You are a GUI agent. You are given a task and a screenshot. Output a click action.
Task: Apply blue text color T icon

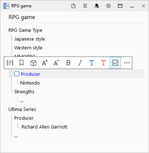pyautogui.click(x=92, y=63)
